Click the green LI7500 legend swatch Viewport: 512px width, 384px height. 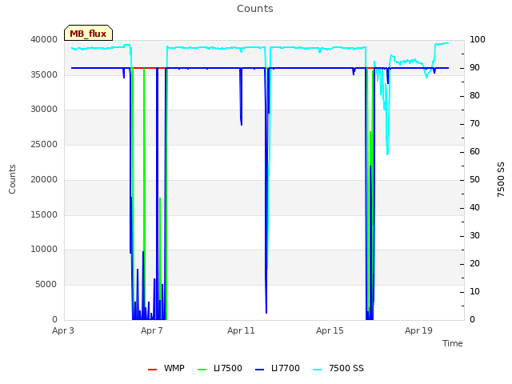tap(202, 370)
